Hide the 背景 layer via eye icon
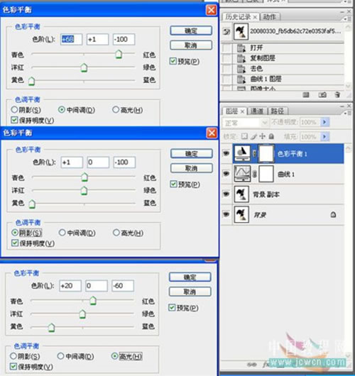This screenshot has width=355, height=376. tap(226, 214)
